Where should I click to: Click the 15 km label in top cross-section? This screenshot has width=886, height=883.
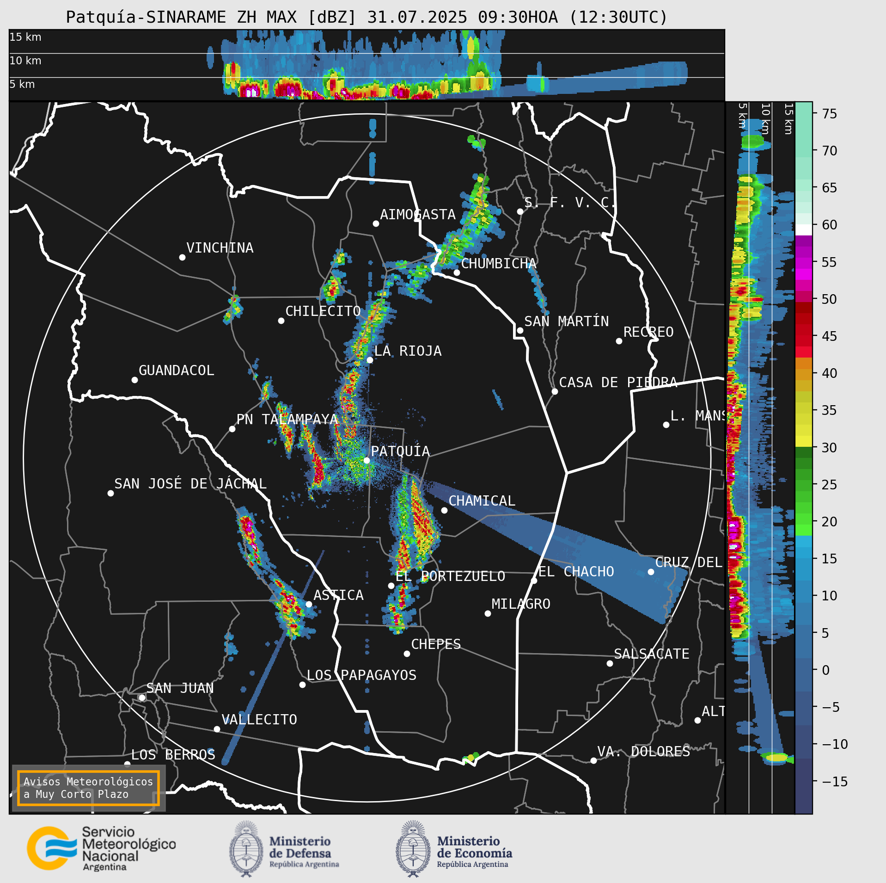pos(25,37)
